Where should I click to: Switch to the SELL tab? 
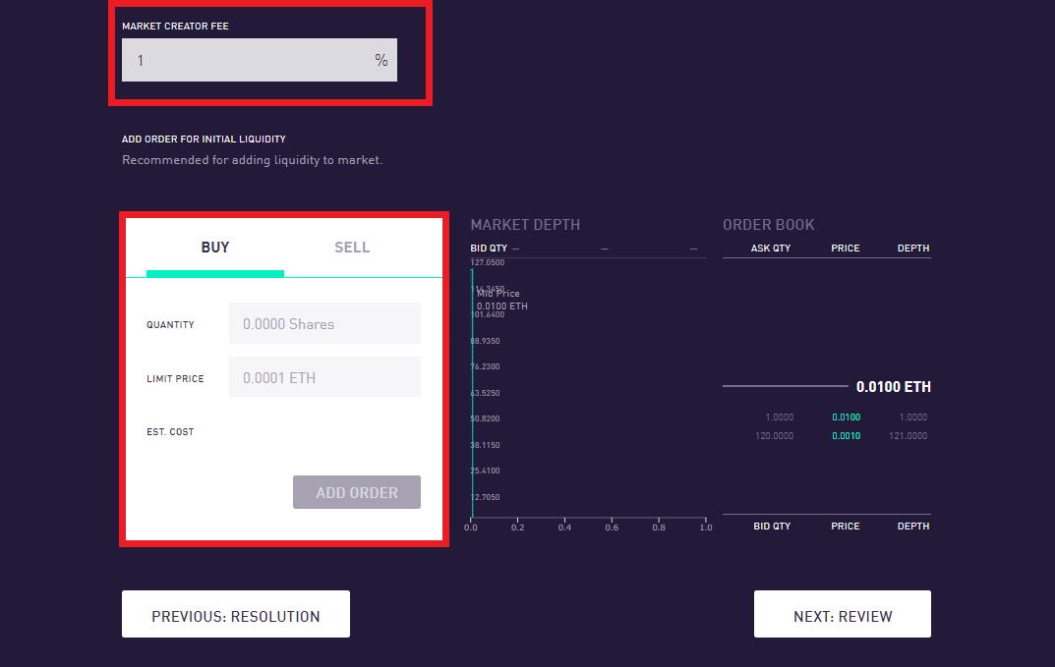352,248
